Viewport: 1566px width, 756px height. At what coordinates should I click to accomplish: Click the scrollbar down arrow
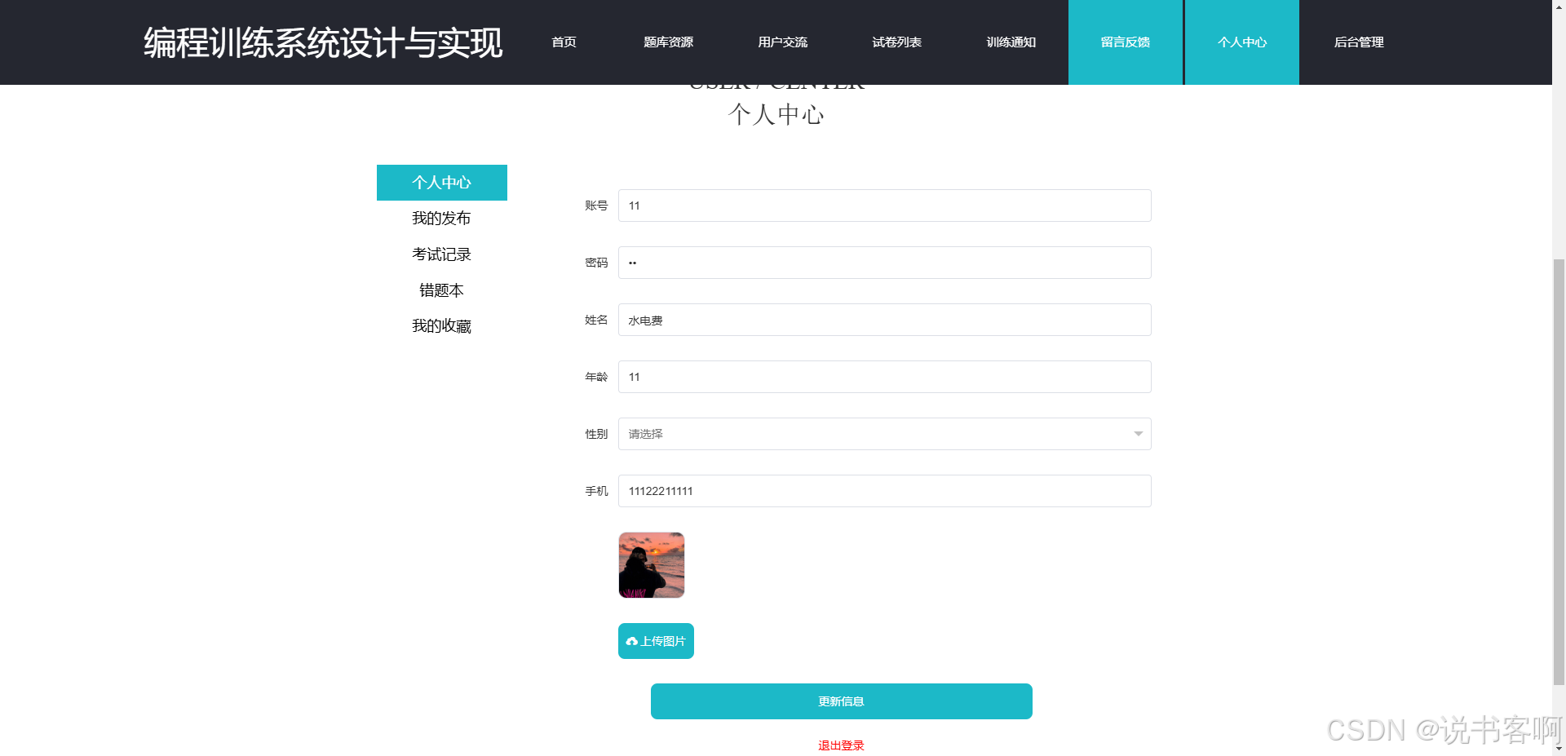coord(1559,749)
